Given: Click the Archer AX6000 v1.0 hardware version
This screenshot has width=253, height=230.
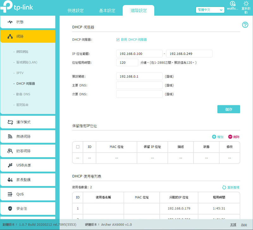Looking at the screenshot, I should (116, 225).
